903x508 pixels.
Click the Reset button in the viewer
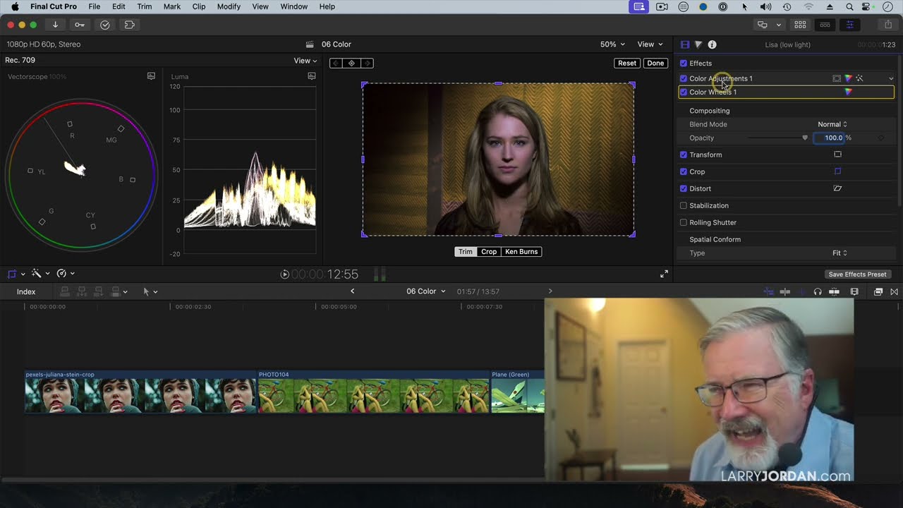click(x=627, y=63)
